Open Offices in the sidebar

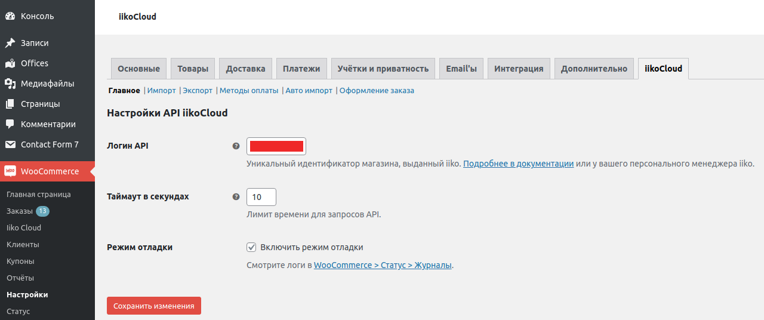tap(47, 63)
